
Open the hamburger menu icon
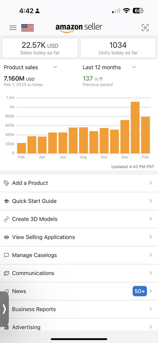point(13,28)
